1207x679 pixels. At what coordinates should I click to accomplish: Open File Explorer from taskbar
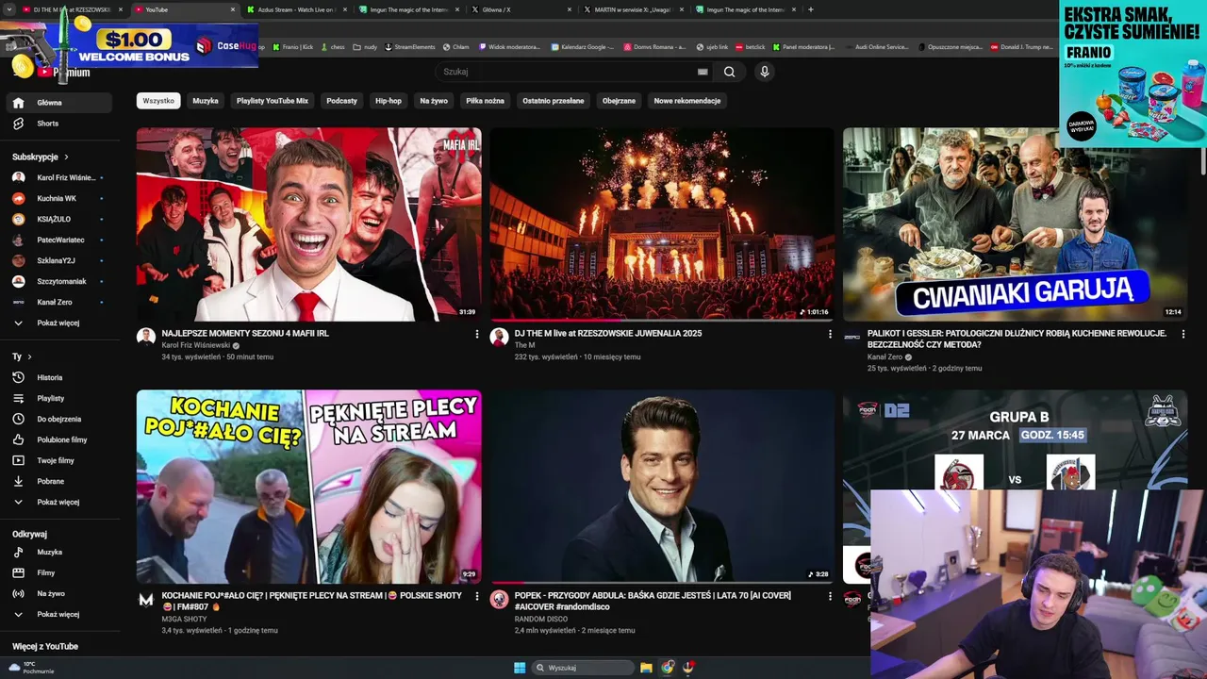tap(646, 668)
